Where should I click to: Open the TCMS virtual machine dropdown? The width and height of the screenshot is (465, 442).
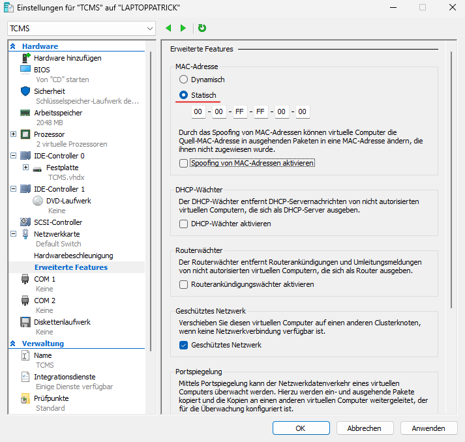pos(82,29)
